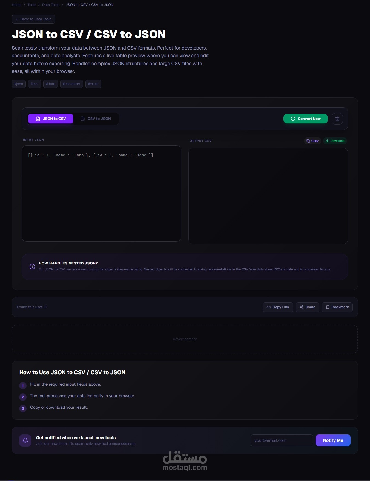Focus the newsletter email input field

282,440
